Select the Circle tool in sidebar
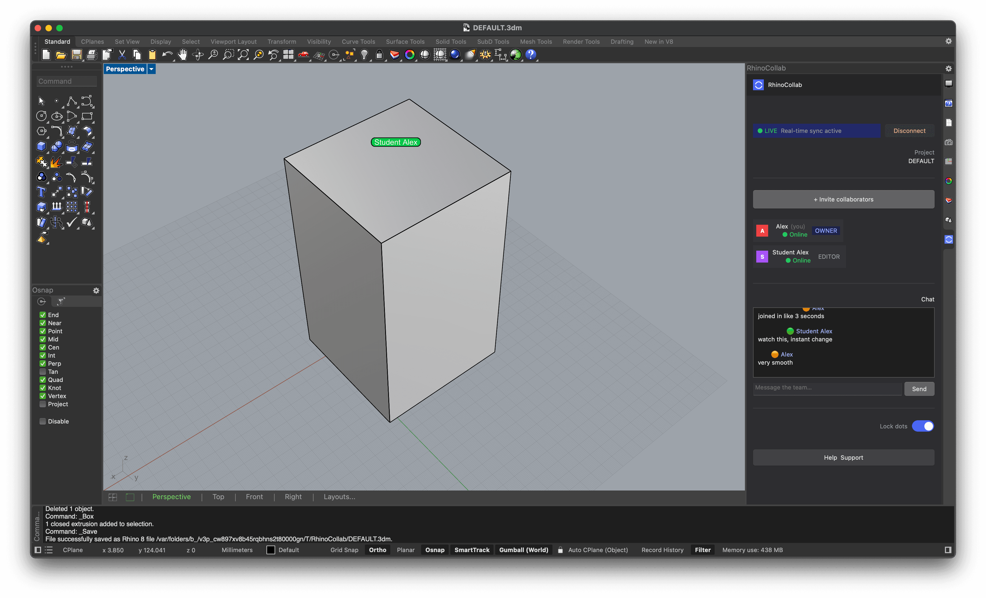Image resolution: width=986 pixels, height=598 pixels. pos(41,116)
